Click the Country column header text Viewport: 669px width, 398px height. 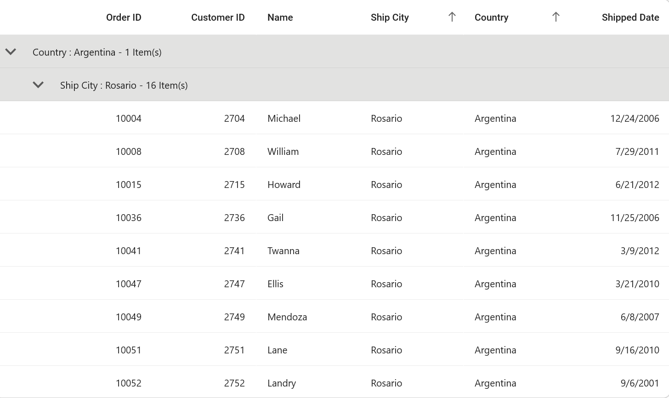coord(491,17)
